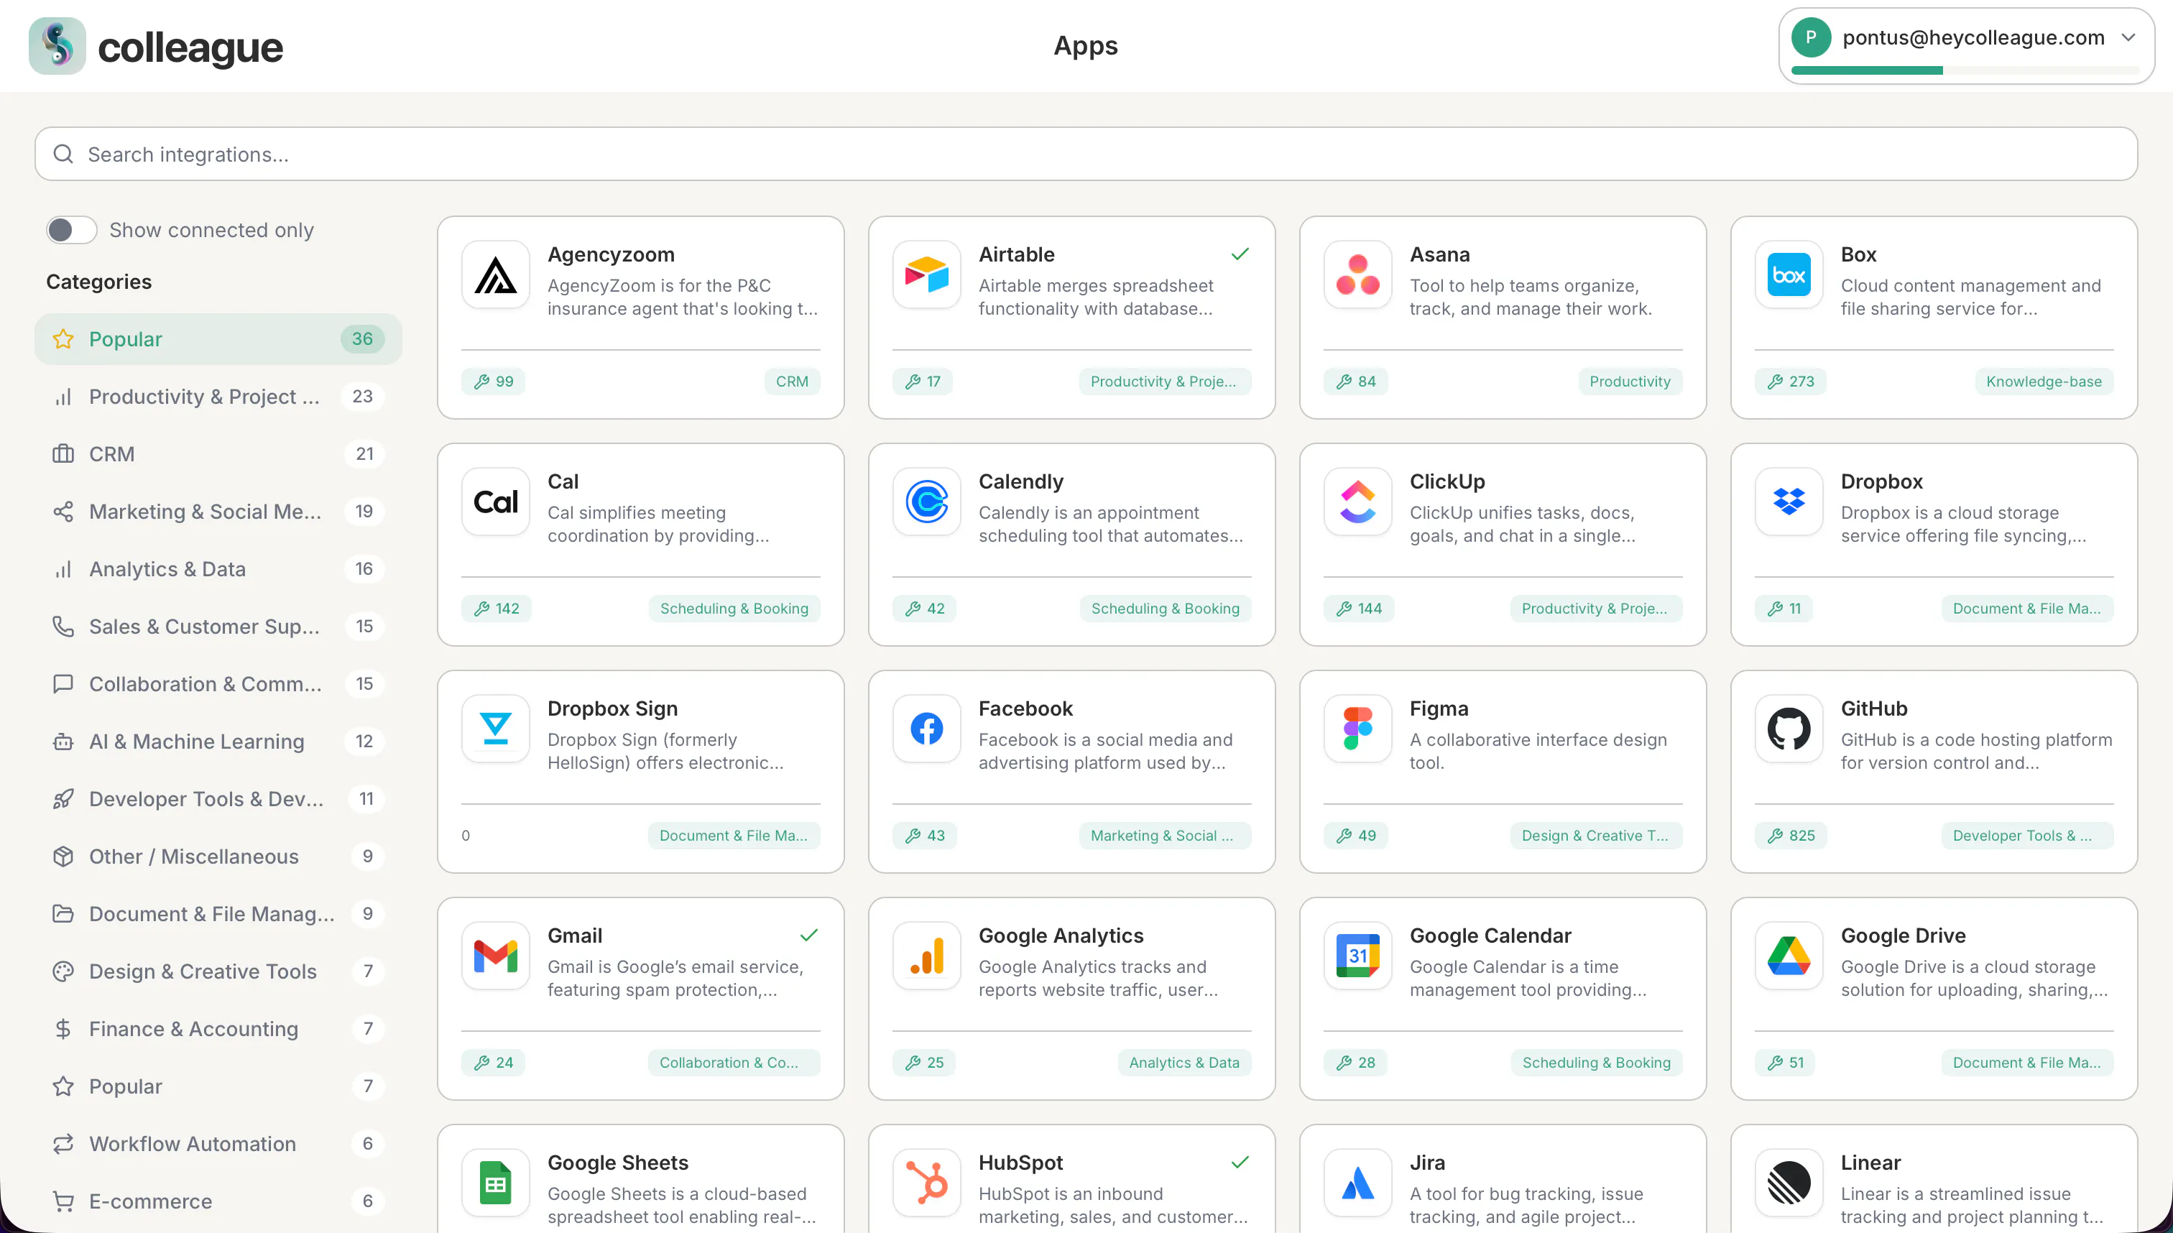The width and height of the screenshot is (2173, 1233).
Task: Click the Box app icon
Action: [x=1789, y=274]
